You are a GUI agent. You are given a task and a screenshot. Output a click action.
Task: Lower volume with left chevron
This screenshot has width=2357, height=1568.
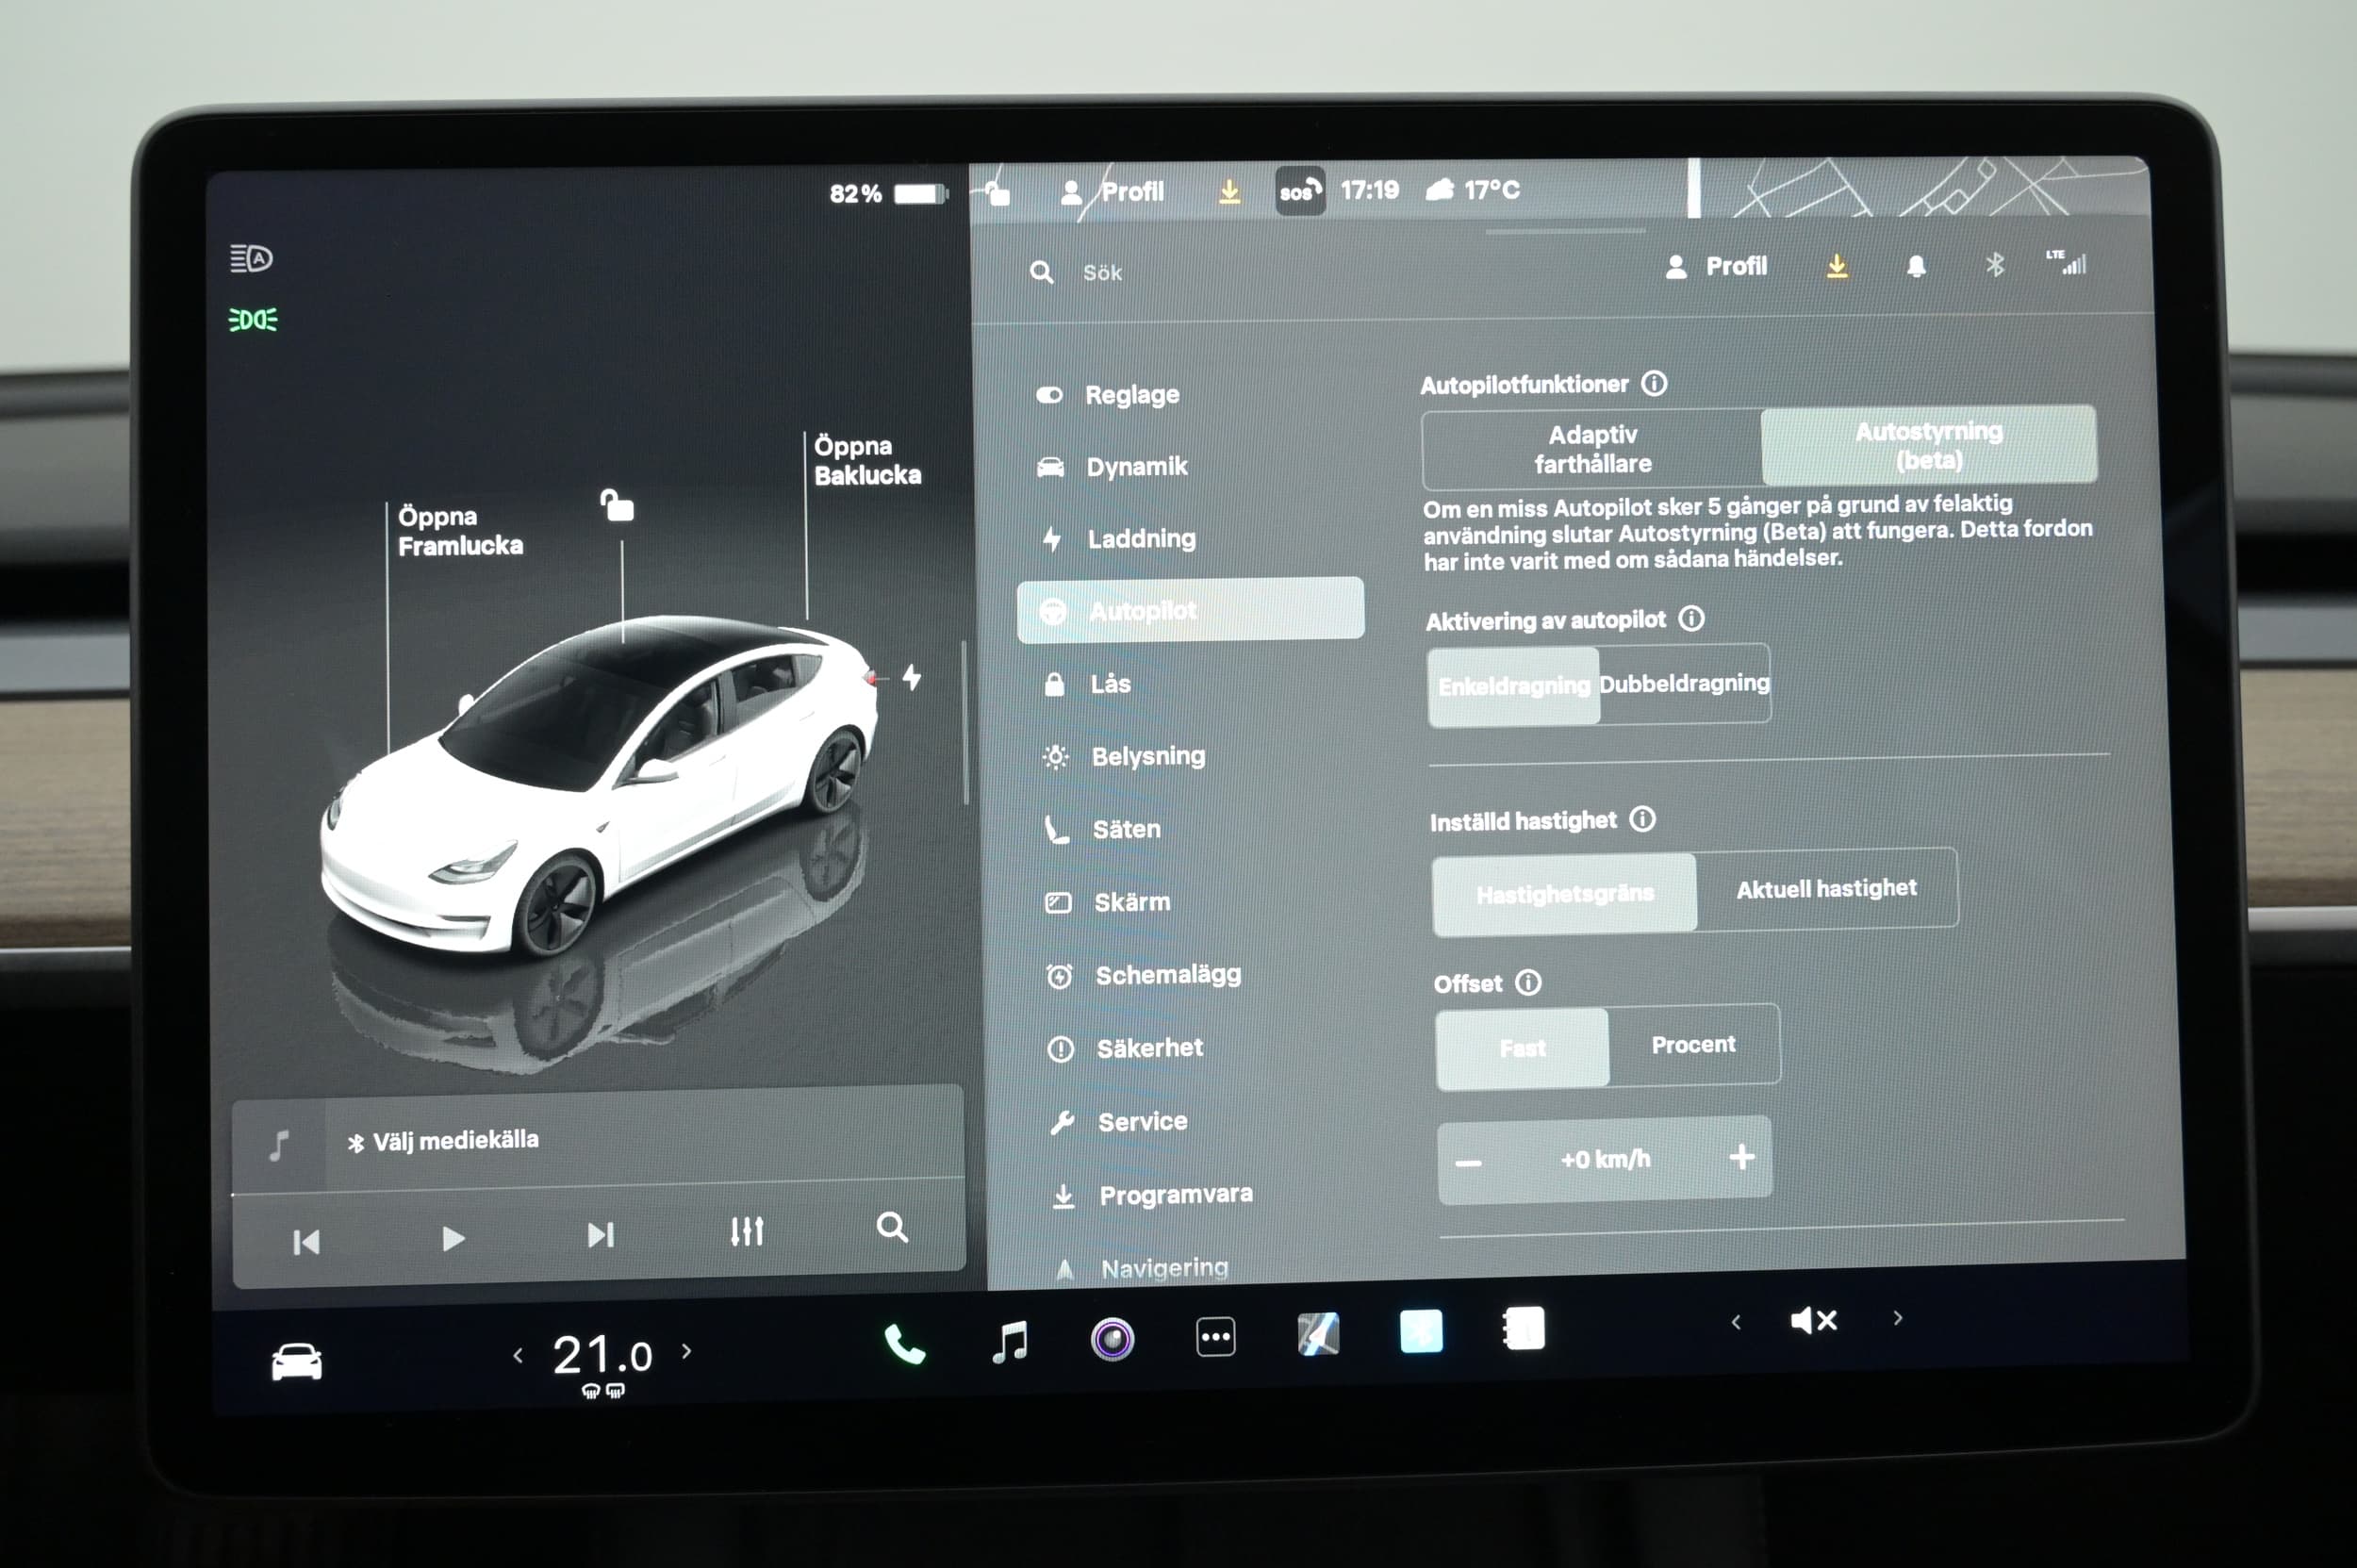tap(1736, 1322)
